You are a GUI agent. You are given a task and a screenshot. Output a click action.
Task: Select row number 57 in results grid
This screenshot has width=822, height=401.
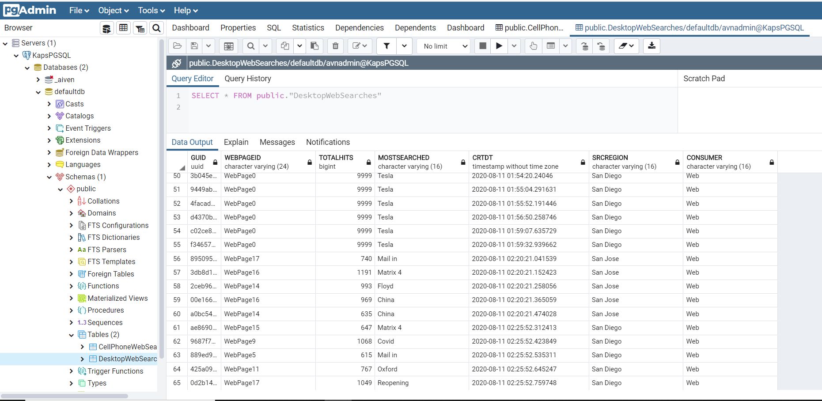click(177, 272)
